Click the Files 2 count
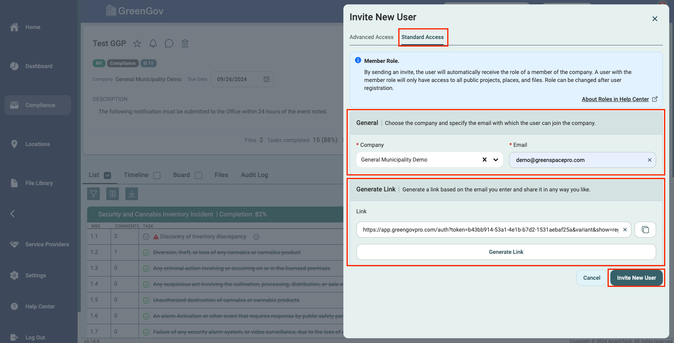 click(254, 140)
